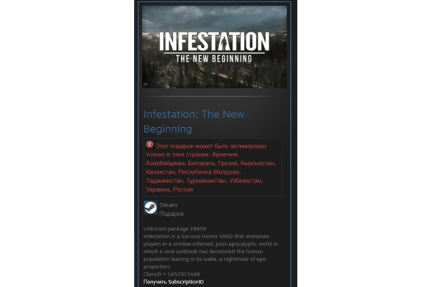
Task: Click the game description paragraph starting 'Infestation is a Survival Horror MMO'
Action: pos(210,251)
